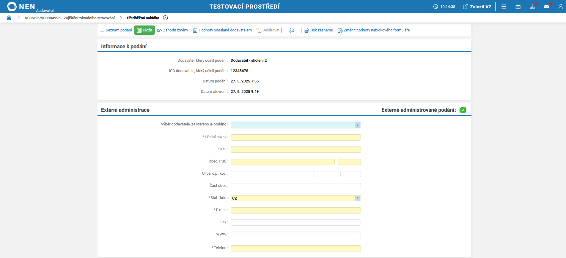Click the breadcrumb link N006/25/V00004995
The height and width of the screenshot is (258, 566).
[x=70, y=18]
